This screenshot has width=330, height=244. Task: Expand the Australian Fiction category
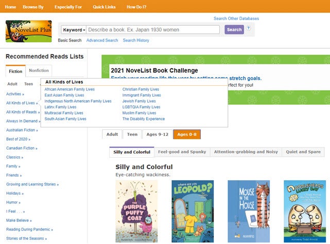pyautogui.click(x=22, y=130)
